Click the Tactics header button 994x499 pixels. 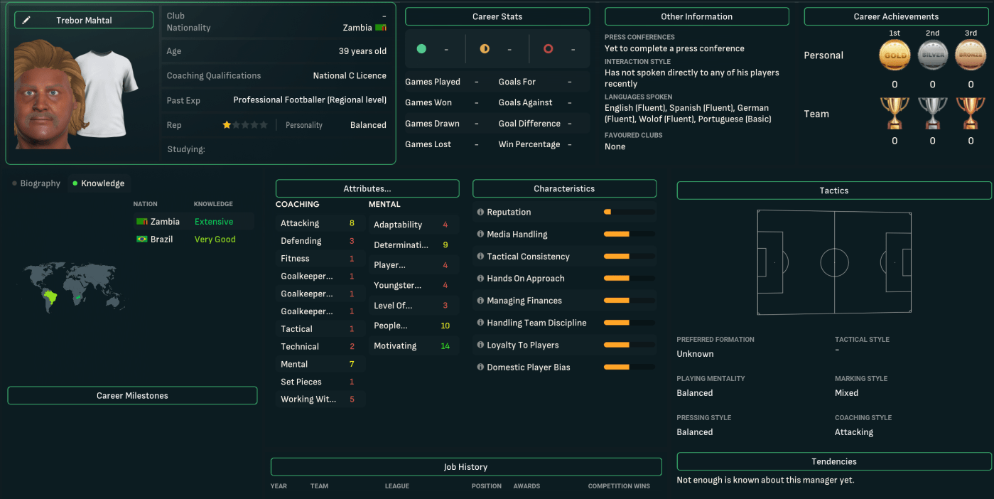tap(833, 191)
